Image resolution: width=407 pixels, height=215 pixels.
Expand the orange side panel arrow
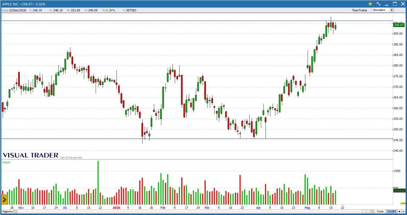(4, 200)
